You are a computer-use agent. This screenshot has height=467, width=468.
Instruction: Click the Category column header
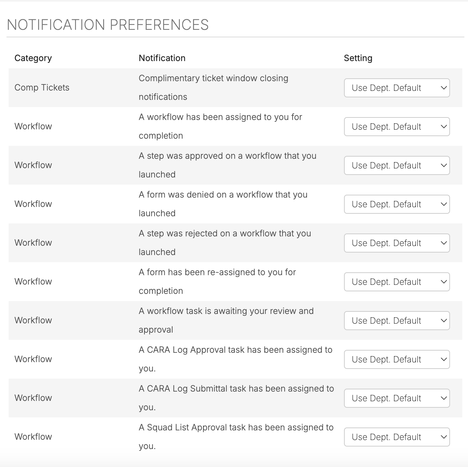click(33, 58)
